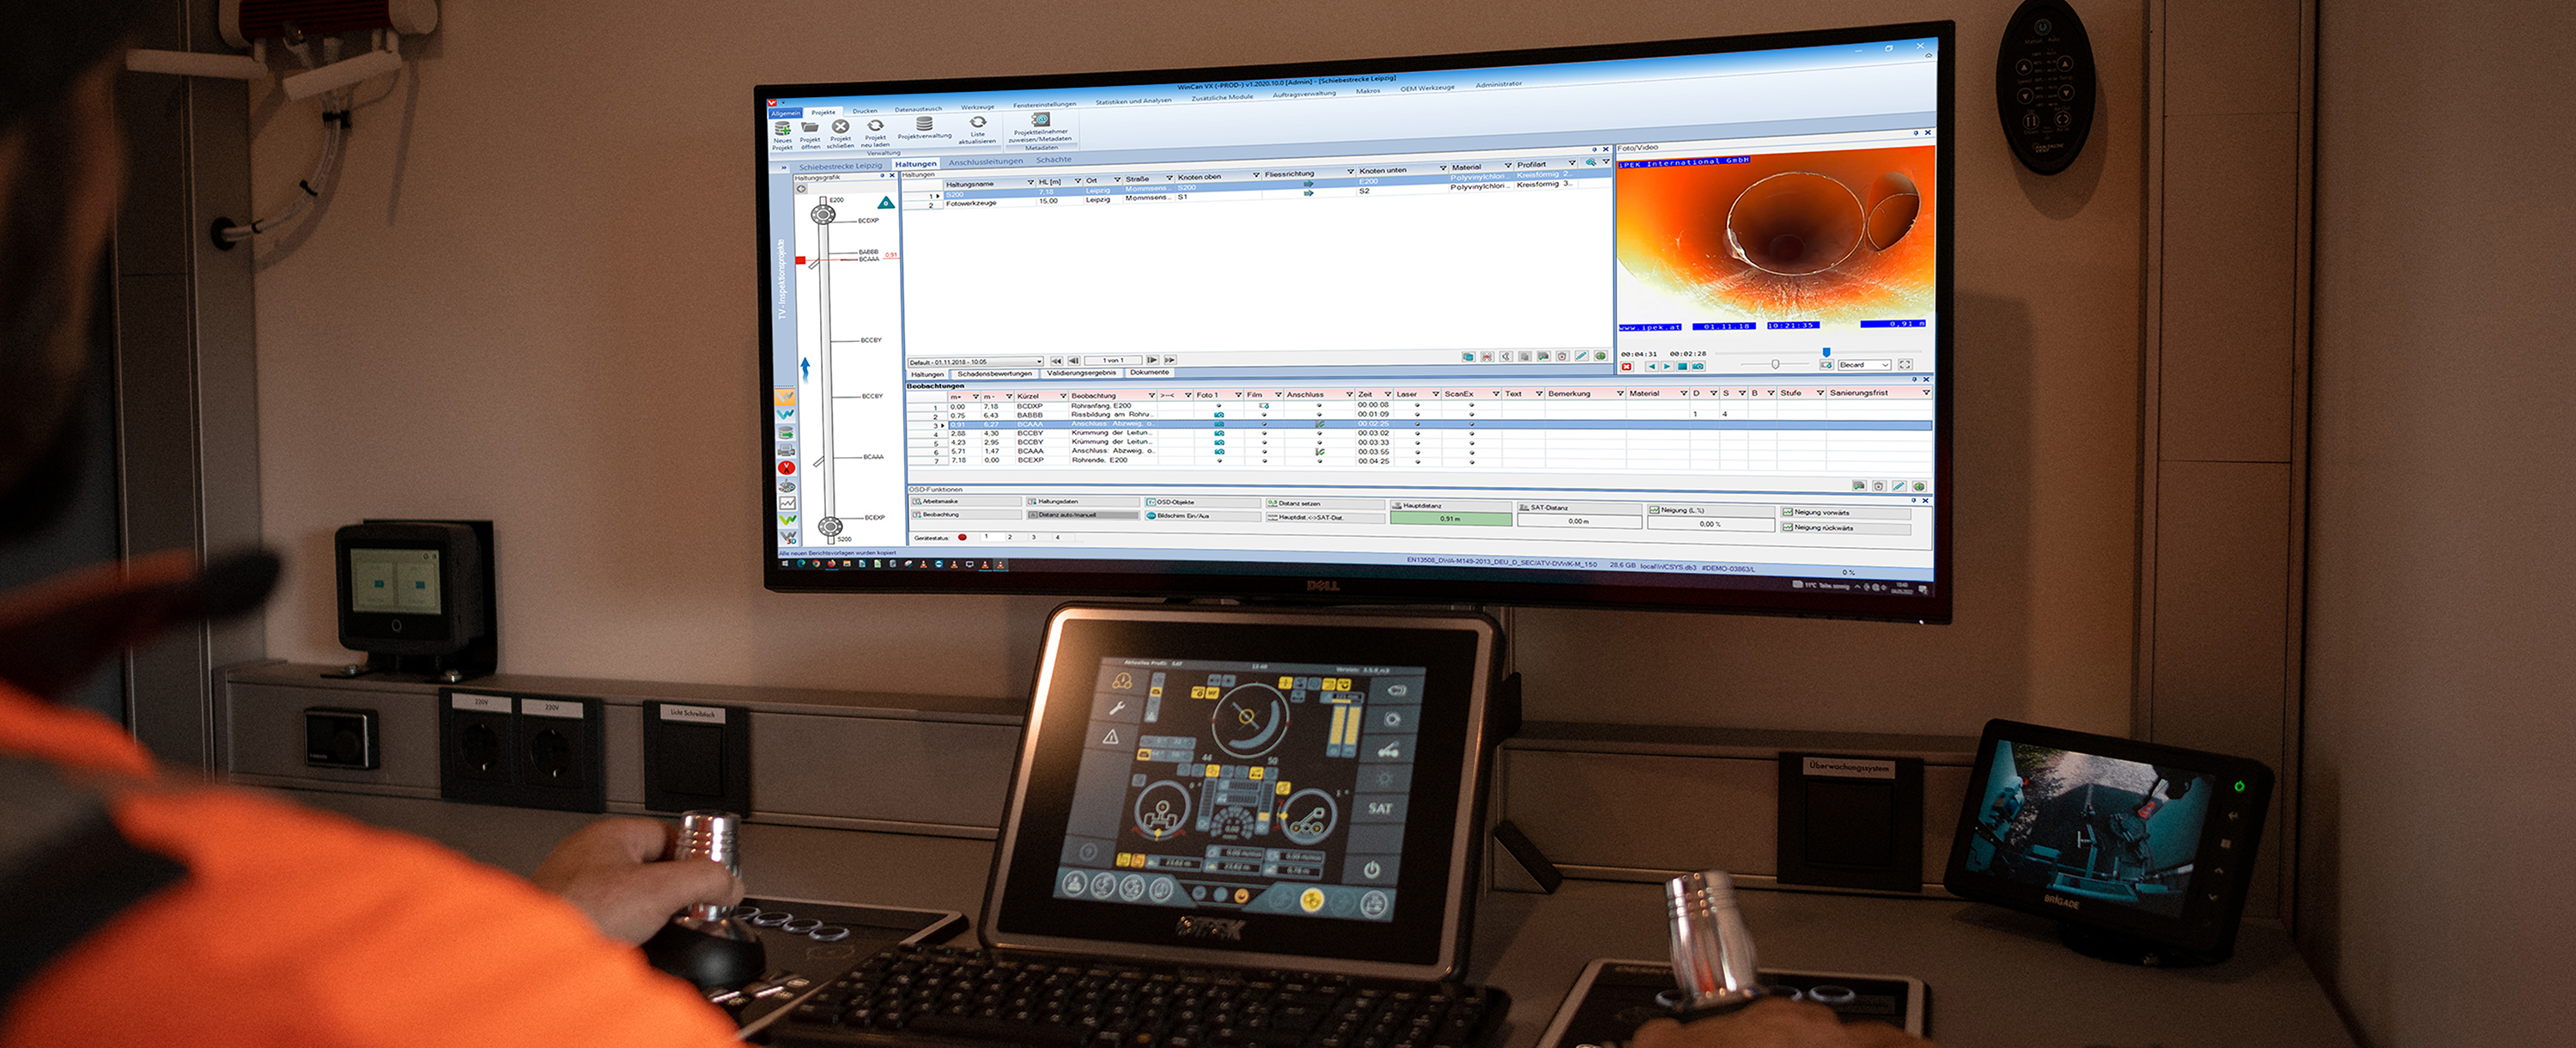
Task: Click the red X button below video
Action: point(1626,367)
